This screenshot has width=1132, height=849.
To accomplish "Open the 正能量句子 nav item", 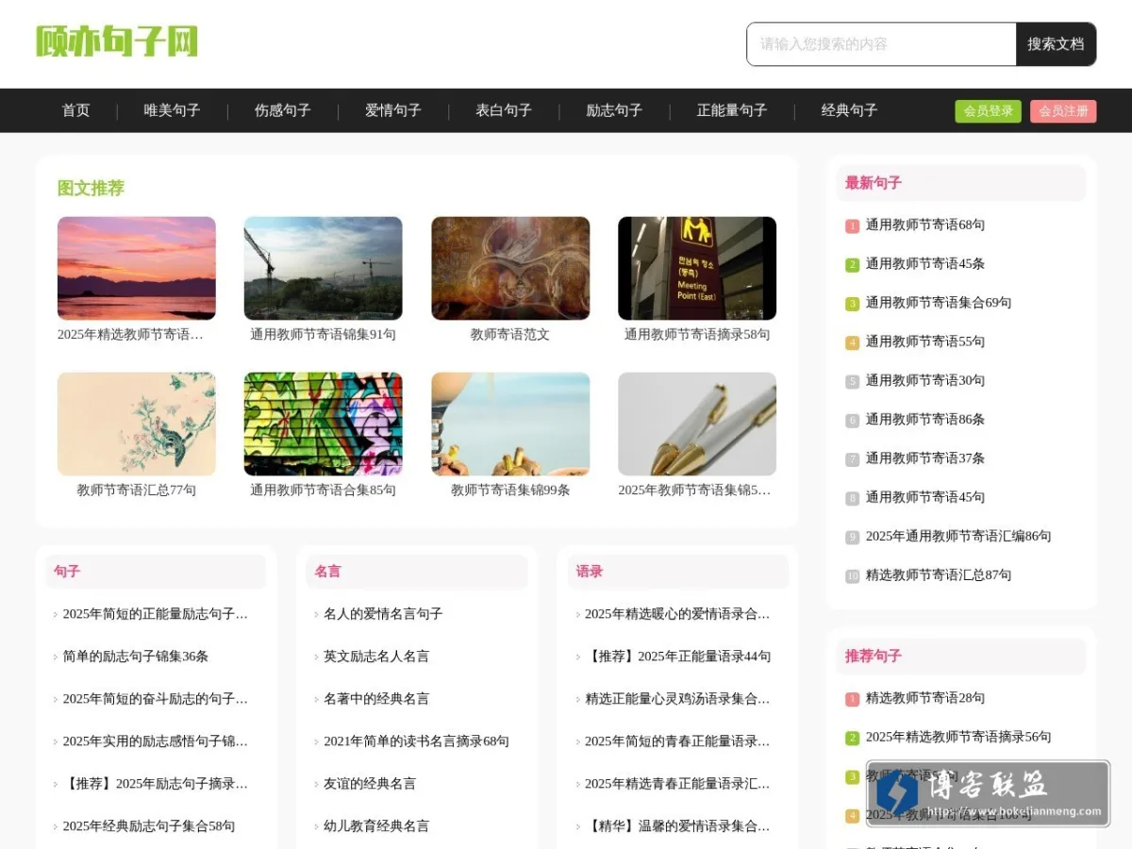I will click(731, 110).
